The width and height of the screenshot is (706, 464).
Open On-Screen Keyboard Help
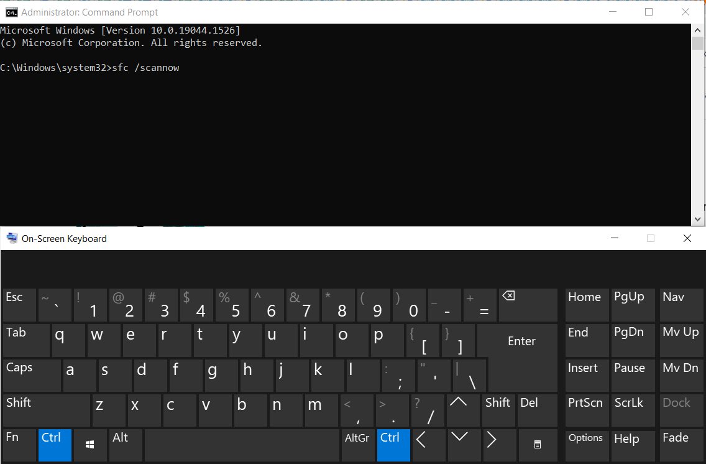[x=633, y=445]
